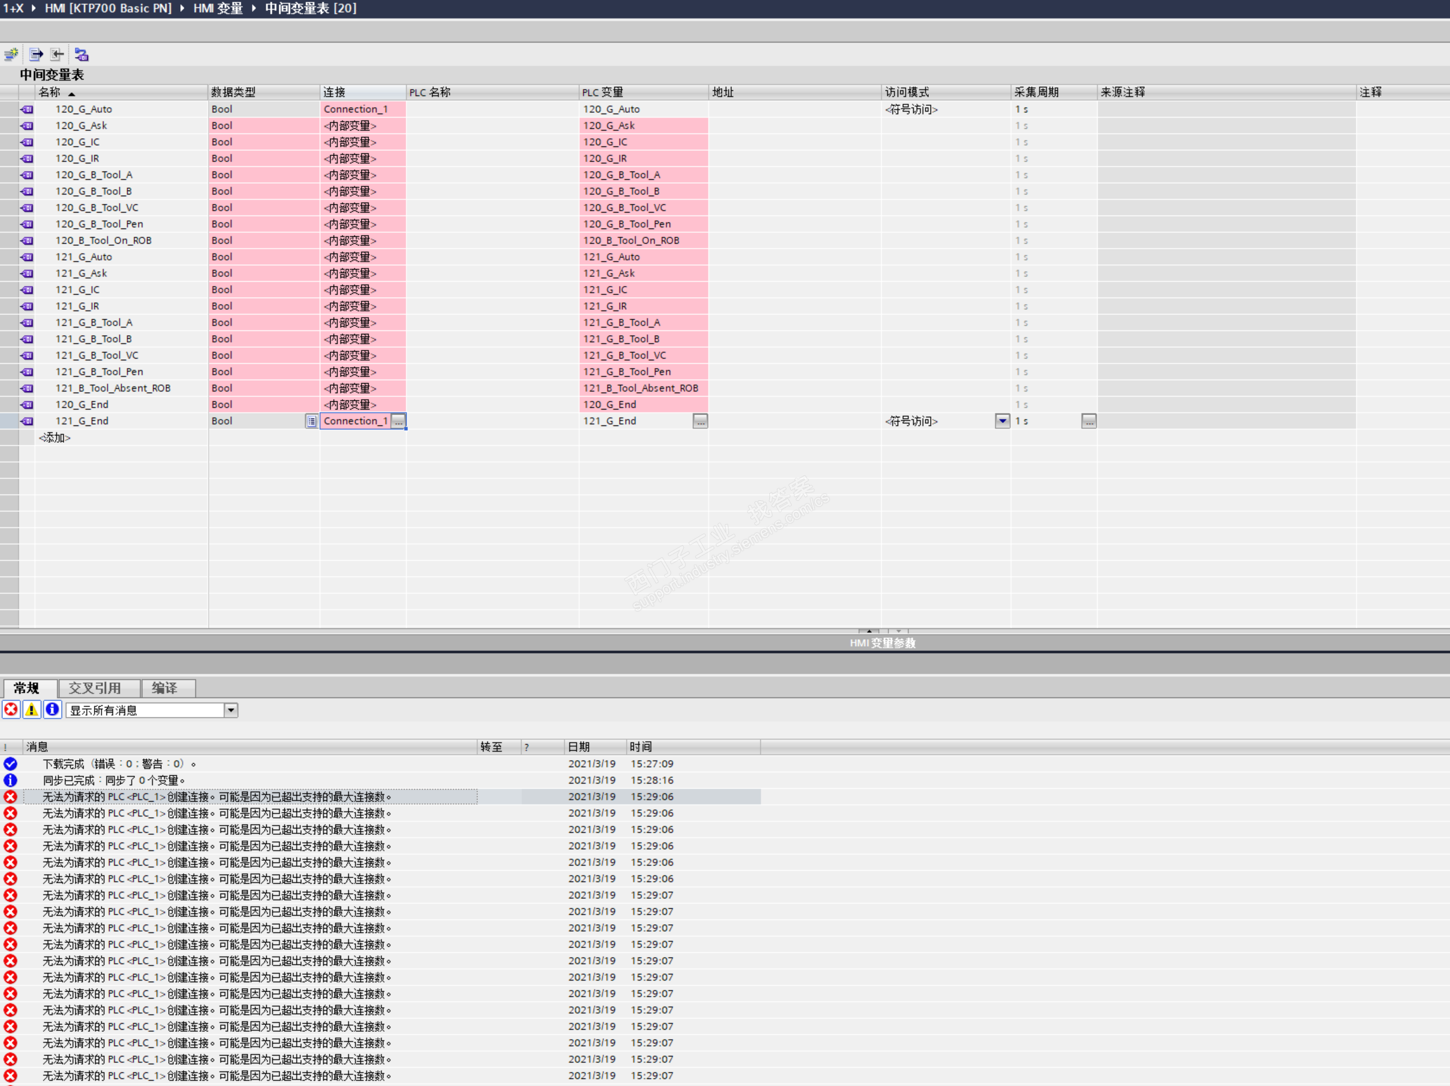1450x1086 pixels.
Task: Switch to the 交叉引用 tab
Action: pos(95,688)
